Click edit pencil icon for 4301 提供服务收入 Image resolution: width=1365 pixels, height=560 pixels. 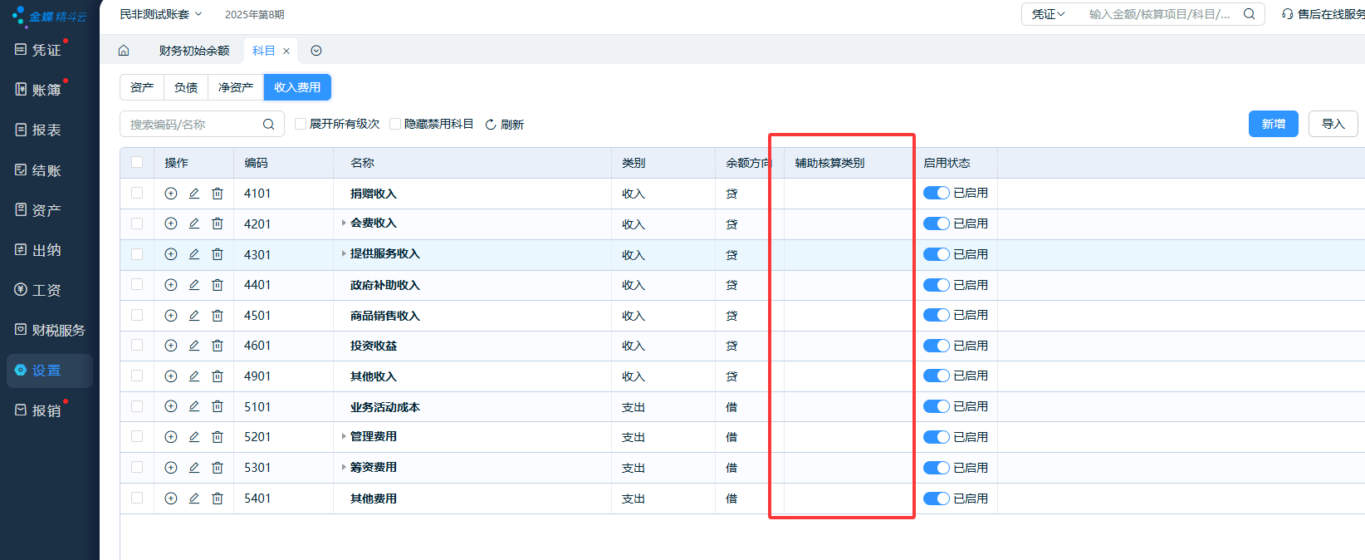tap(194, 254)
